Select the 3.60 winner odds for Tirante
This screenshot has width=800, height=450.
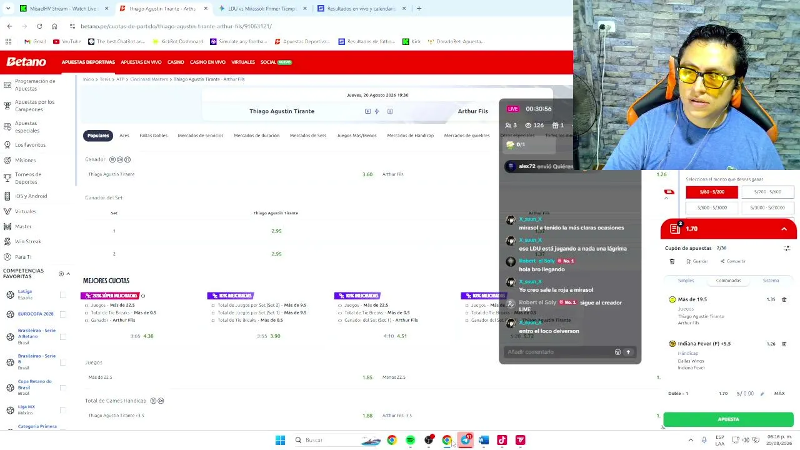click(367, 174)
